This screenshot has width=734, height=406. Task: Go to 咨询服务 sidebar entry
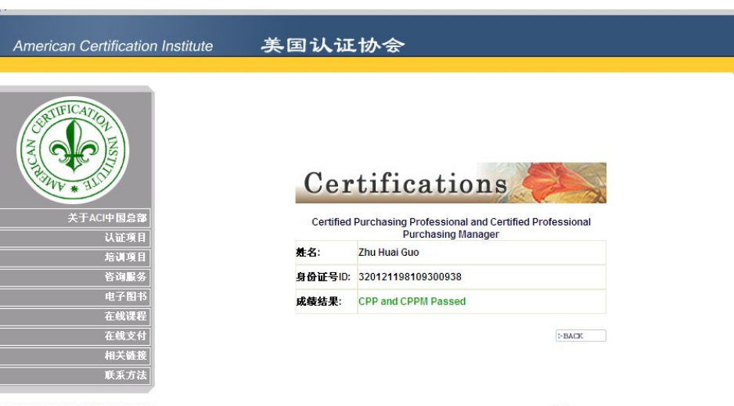click(75, 277)
